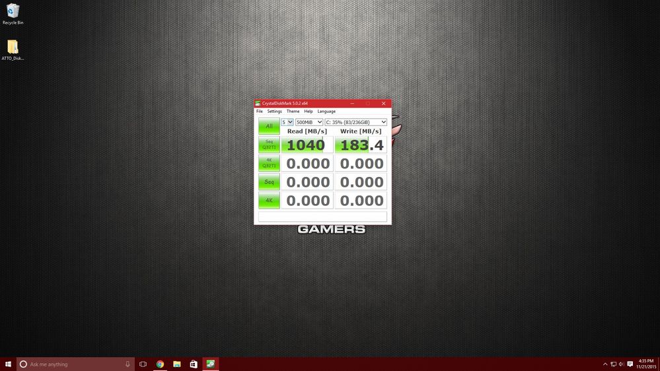
Task: Open the Action Center notifications icon
Action: click(630, 364)
